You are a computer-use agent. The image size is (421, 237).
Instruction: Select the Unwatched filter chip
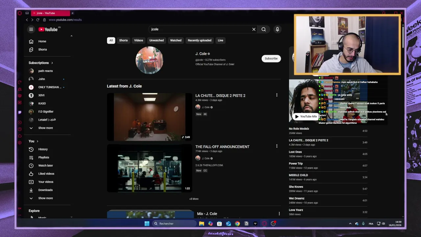pyautogui.click(x=157, y=40)
